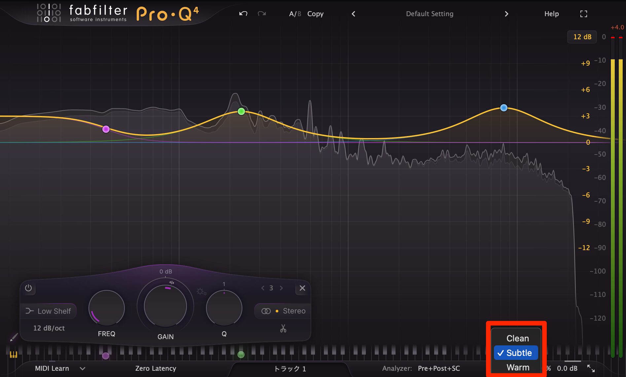Select the purple low shelf band node
Image resolution: width=626 pixels, height=377 pixels.
[106, 129]
